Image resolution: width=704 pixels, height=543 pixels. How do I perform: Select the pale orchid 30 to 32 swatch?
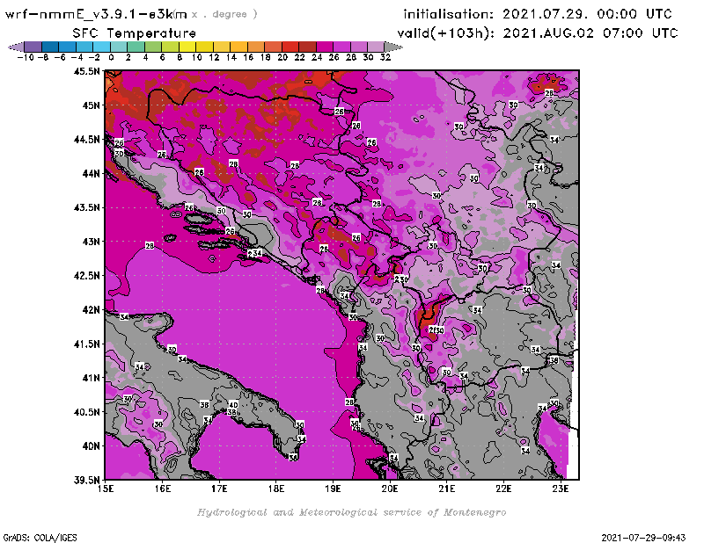pyautogui.click(x=376, y=47)
